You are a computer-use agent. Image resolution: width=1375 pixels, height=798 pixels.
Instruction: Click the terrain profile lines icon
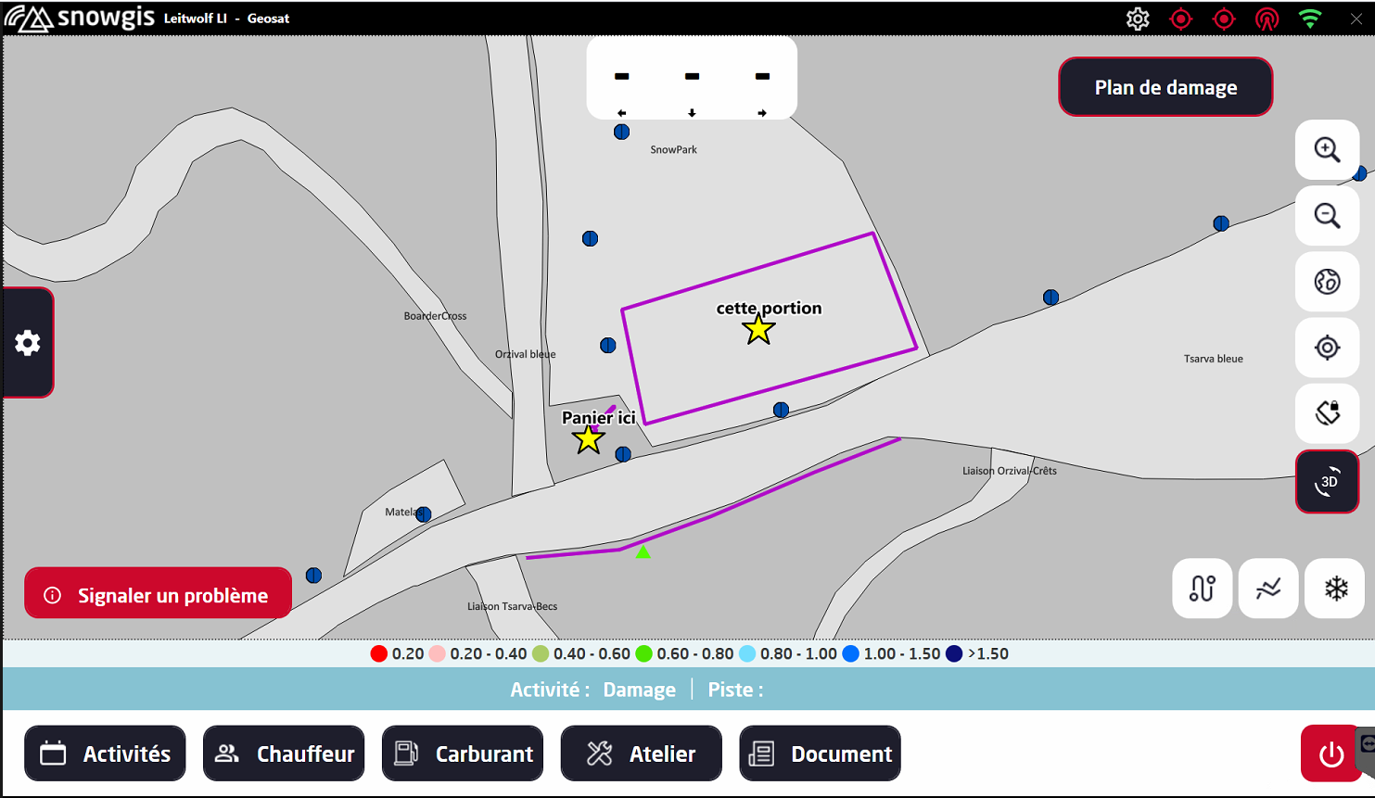(x=1268, y=589)
